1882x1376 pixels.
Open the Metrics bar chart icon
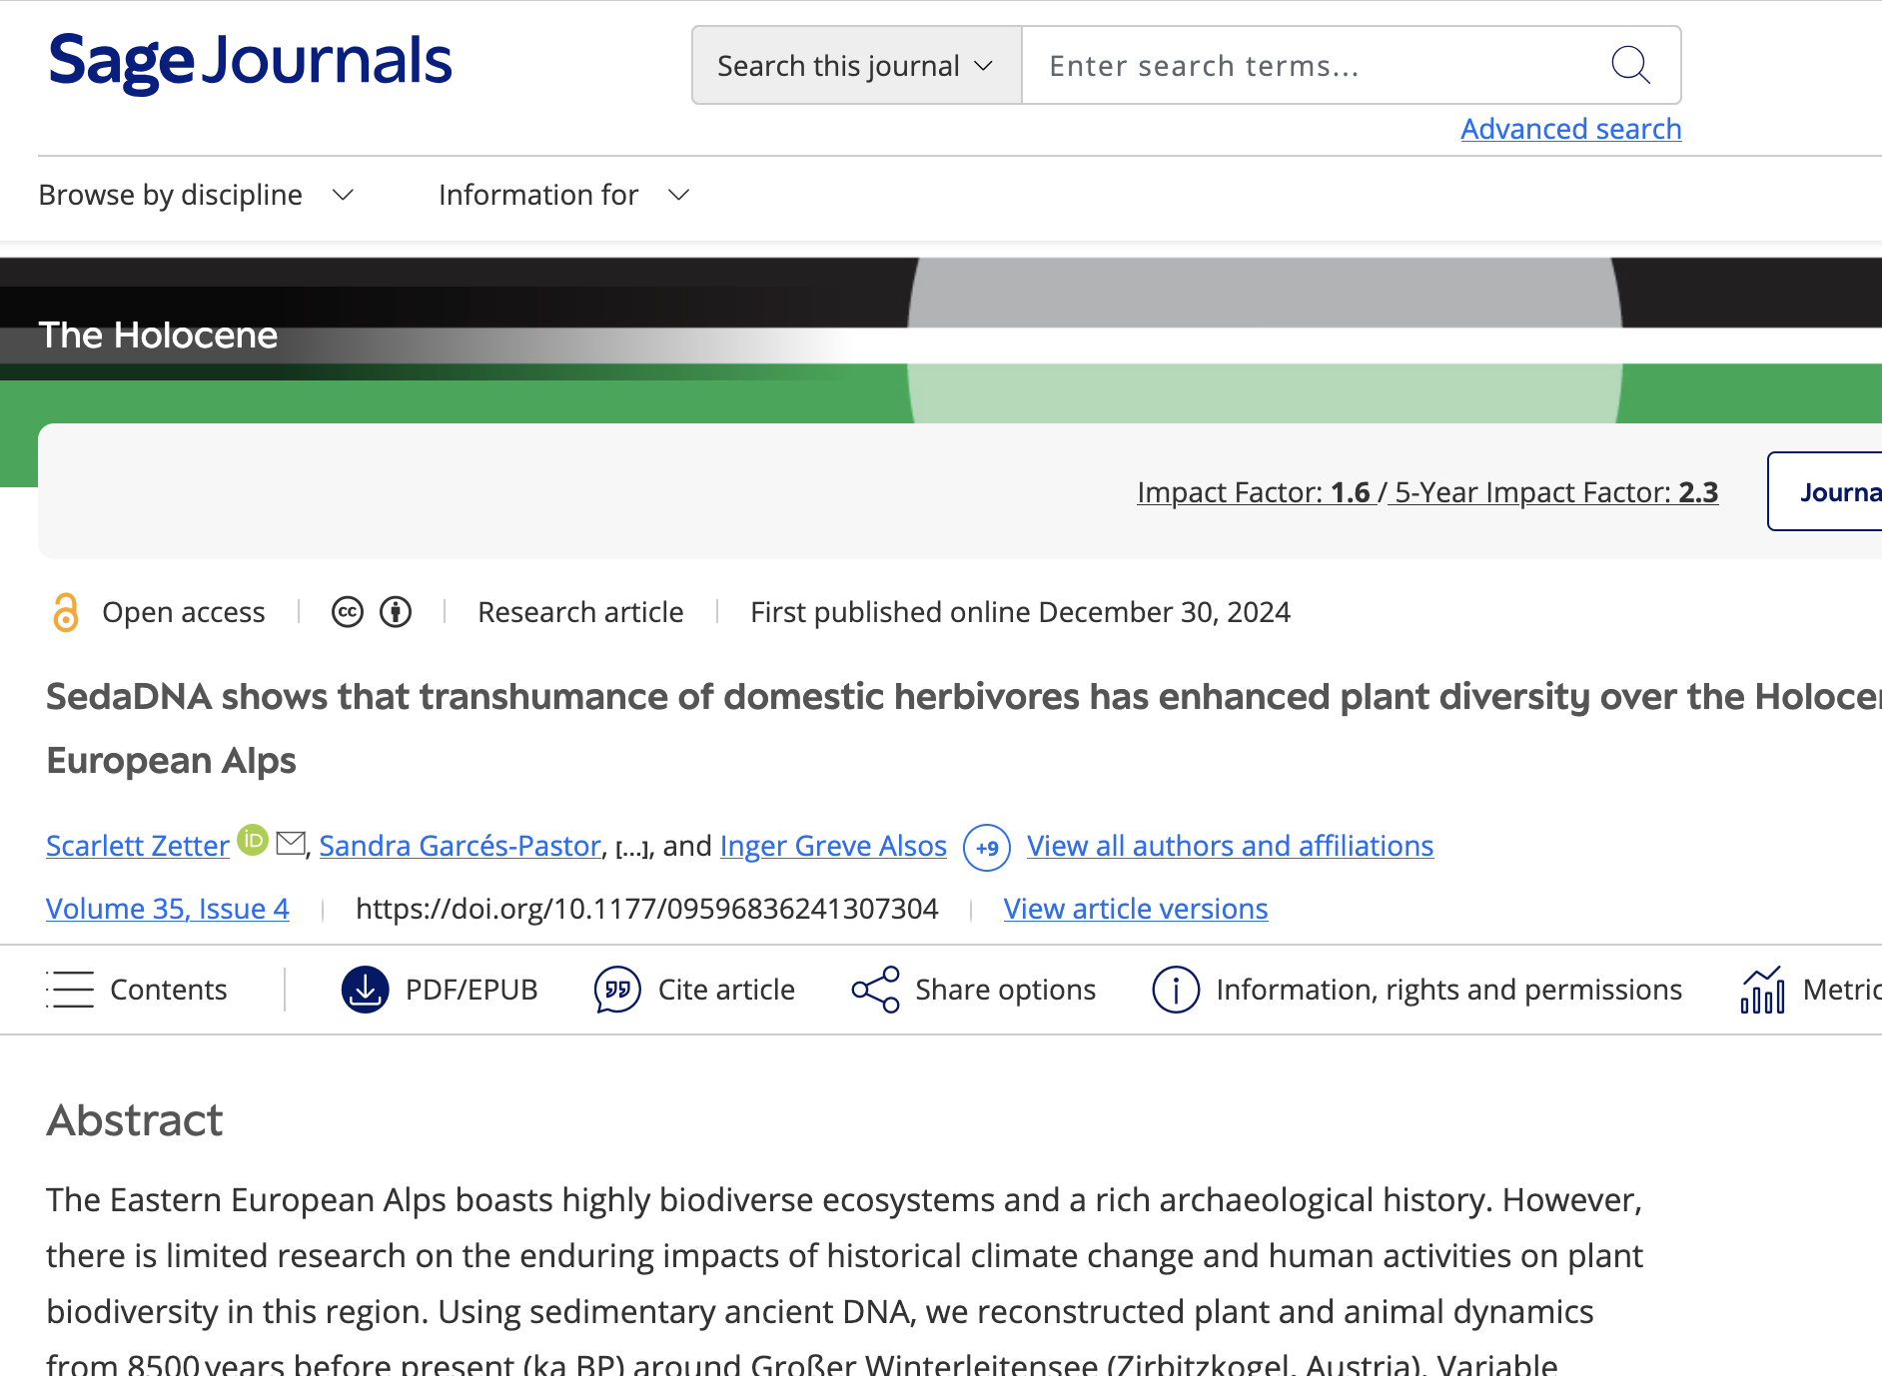[1762, 990]
